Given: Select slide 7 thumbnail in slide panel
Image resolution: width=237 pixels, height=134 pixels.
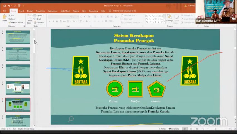Looking at the screenshot, I should [x=18, y=88].
